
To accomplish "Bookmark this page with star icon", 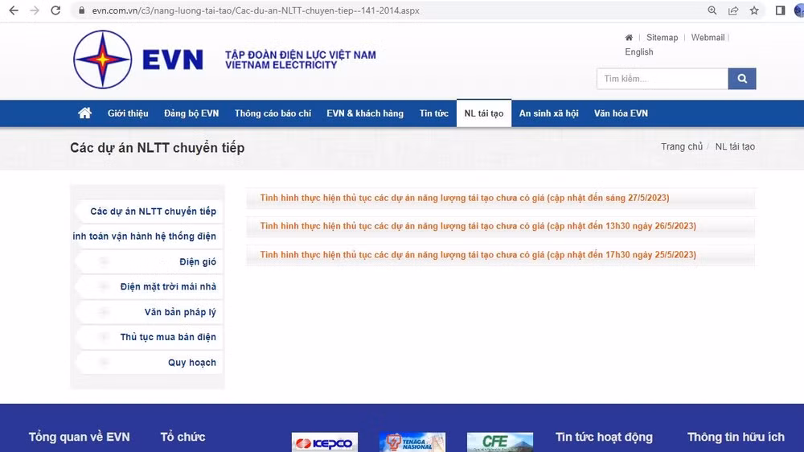I will coord(754,11).
